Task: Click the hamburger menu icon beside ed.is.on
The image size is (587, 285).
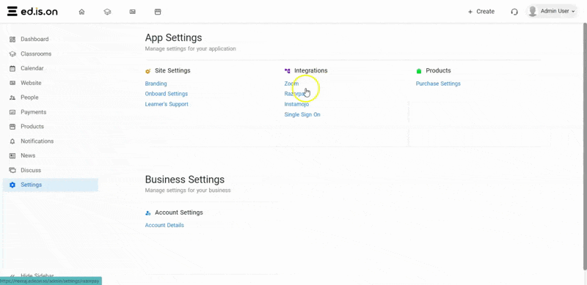Action: click(12, 11)
